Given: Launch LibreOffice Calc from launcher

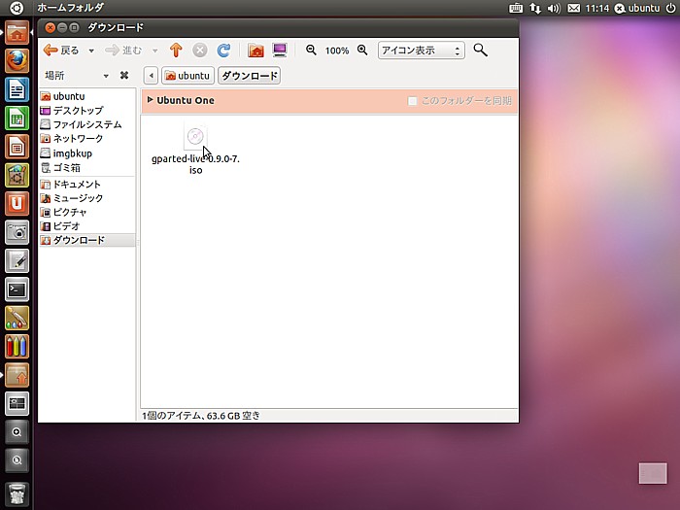Looking at the screenshot, I should 17,119.
